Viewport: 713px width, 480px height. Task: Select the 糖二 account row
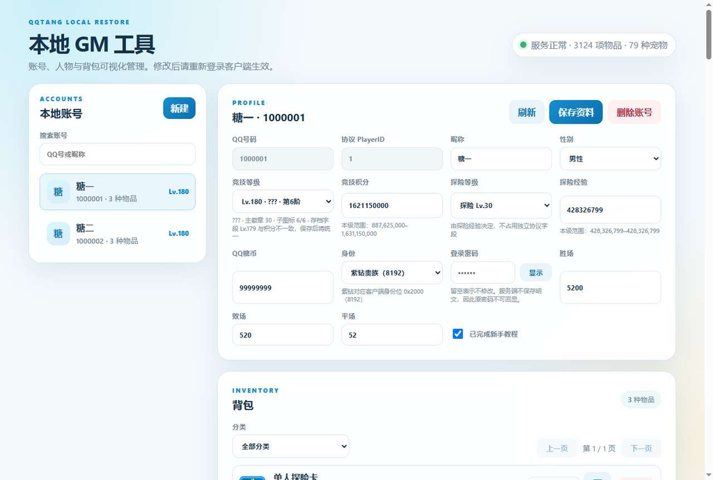coord(117,234)
